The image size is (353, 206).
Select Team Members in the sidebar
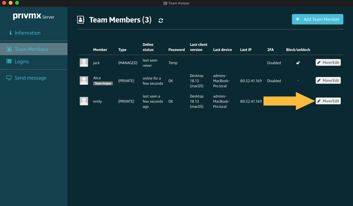tap(31, 49)
